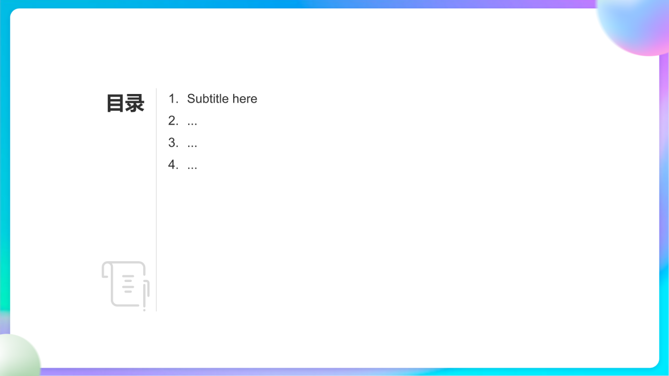Click the word "here" in item one
This screenshot has width=669, height=376.
coord(245,99)
